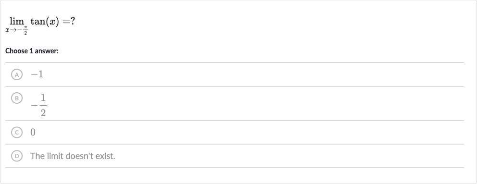Image resolution: width=477 pixels, height=184 pixels.
Task: Click the numerator 1 in option B's fraction
Action: tap(43, 98)
